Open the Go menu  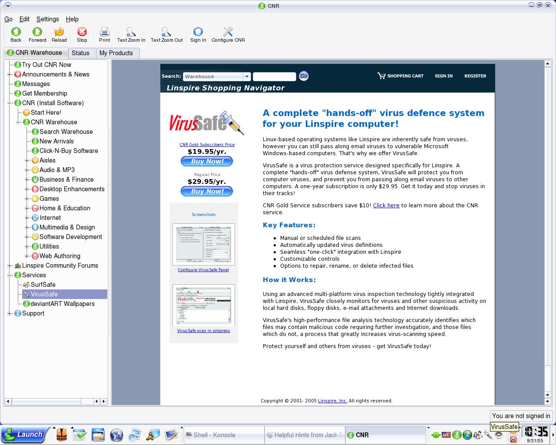8,19
